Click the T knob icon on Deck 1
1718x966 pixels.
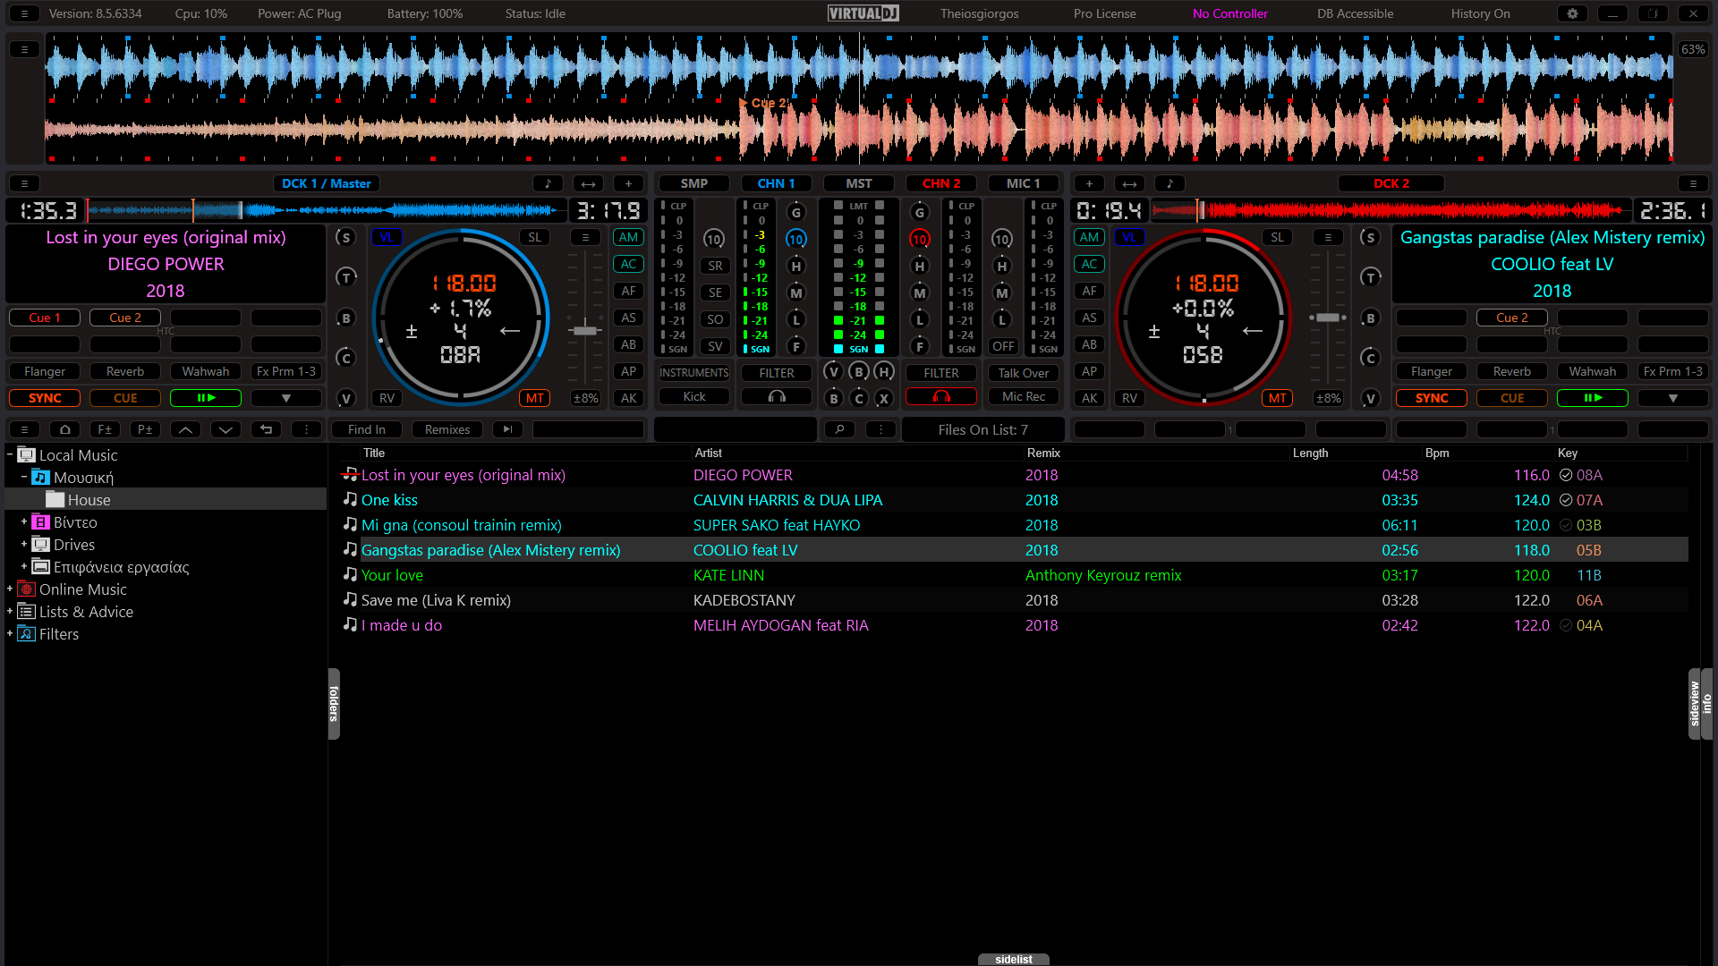345,277
